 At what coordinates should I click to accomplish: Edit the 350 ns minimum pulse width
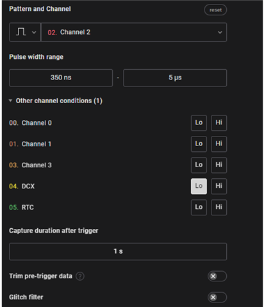click(61, 78)
